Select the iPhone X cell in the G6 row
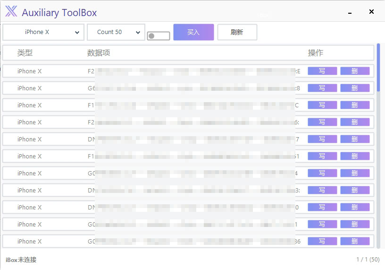 click(x=29, y=88)
